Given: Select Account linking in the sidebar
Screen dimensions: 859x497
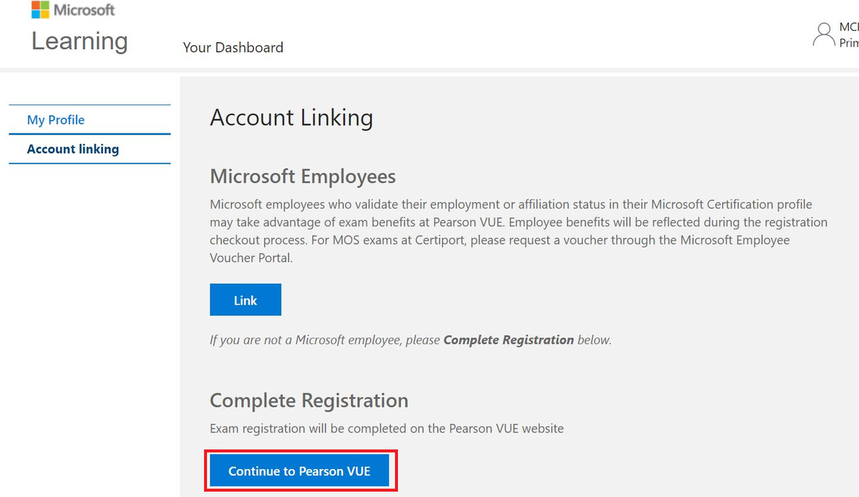Looking at the screenshot, I should [x=73, y=149].
